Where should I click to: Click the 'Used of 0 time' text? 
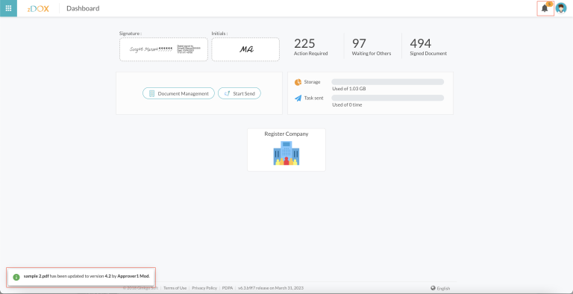(x=347, y=105)
